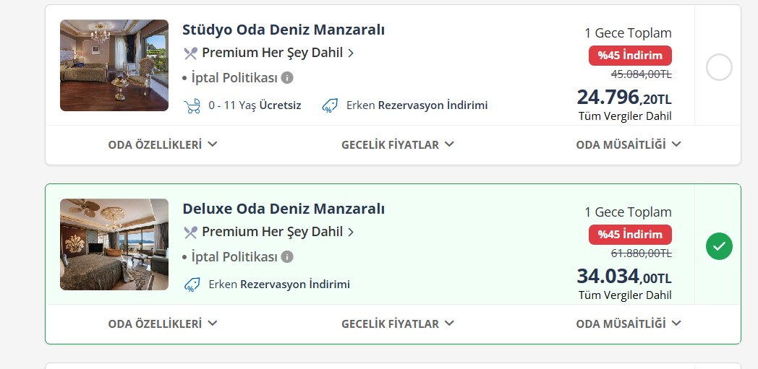The width and height of the screenshot is (758, 369).
Task: Click discount tag icon in Deluxe Oda card
Action: [192, 285]
